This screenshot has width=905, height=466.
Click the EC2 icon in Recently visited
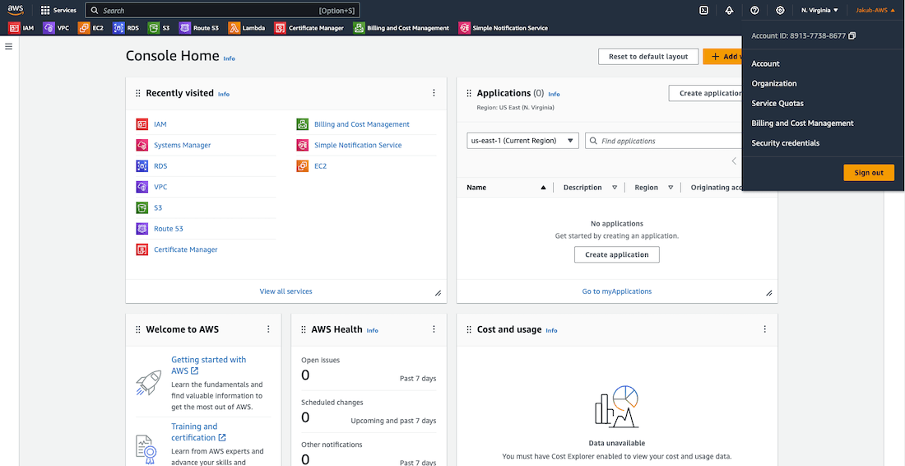[x=303, y=165]
